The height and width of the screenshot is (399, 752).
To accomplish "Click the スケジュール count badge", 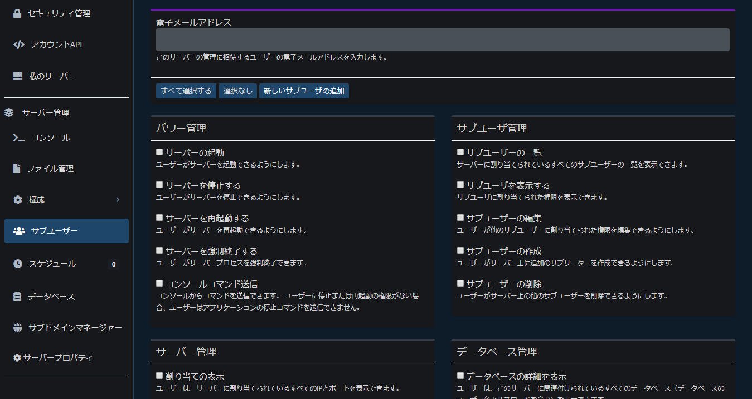I will 114,264.
